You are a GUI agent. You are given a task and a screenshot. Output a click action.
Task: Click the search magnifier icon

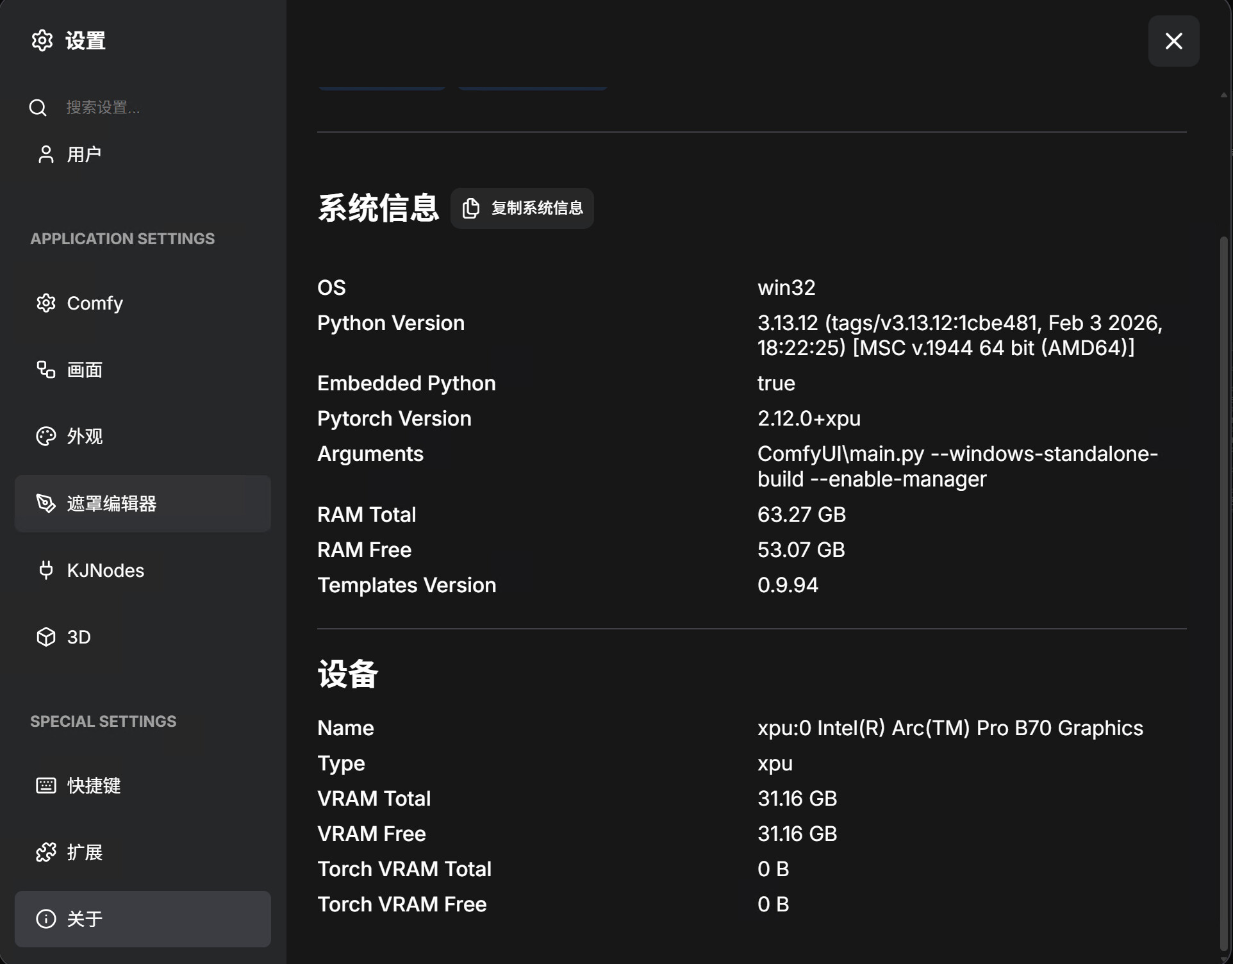(38, 108)
